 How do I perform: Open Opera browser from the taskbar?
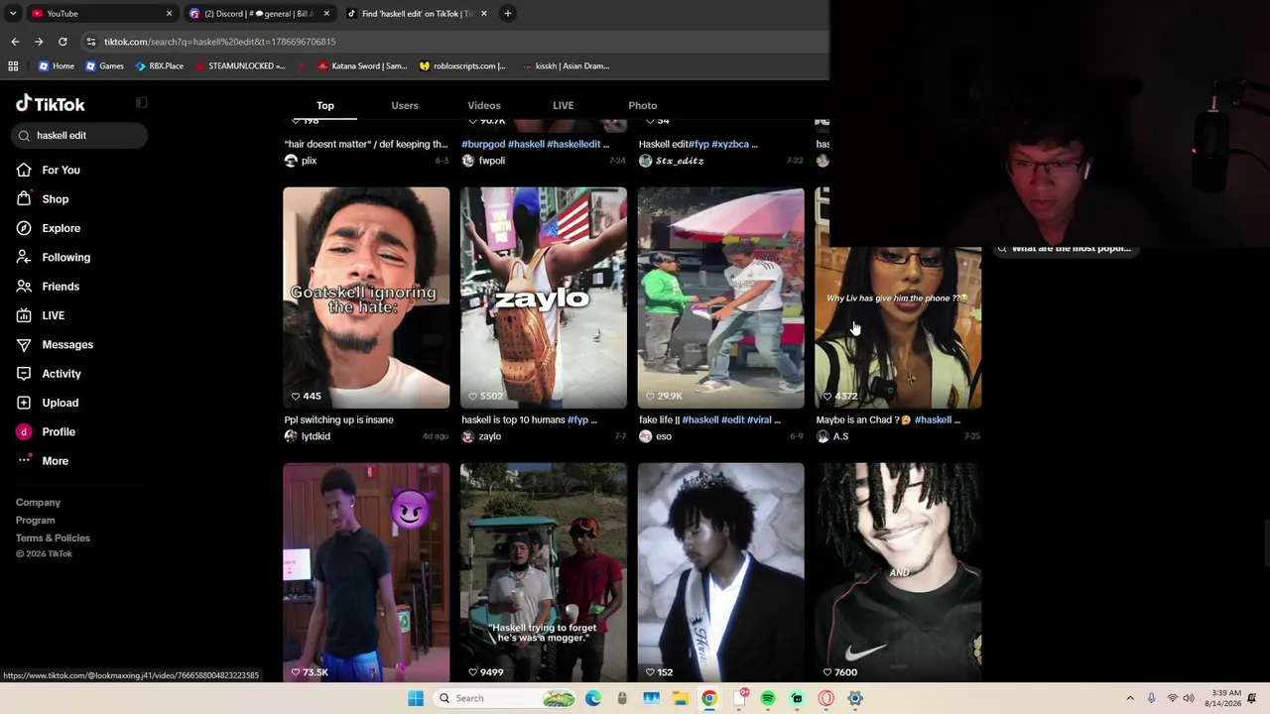pos(825,698)
